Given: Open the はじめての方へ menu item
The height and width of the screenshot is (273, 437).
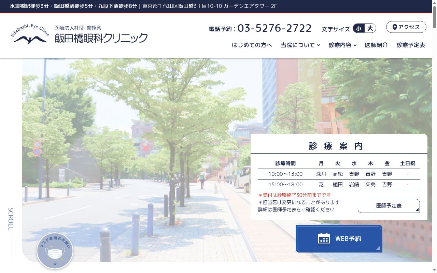Looking at the screenshot, I should coord(252,45).
